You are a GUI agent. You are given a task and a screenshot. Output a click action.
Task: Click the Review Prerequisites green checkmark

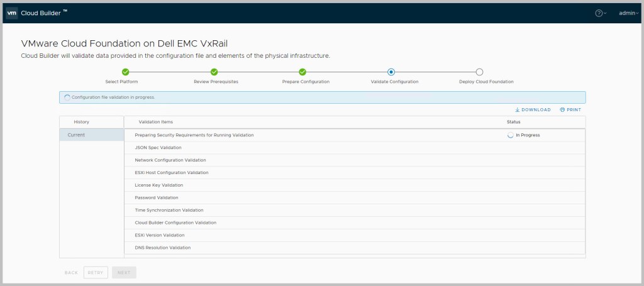(214, 72)
